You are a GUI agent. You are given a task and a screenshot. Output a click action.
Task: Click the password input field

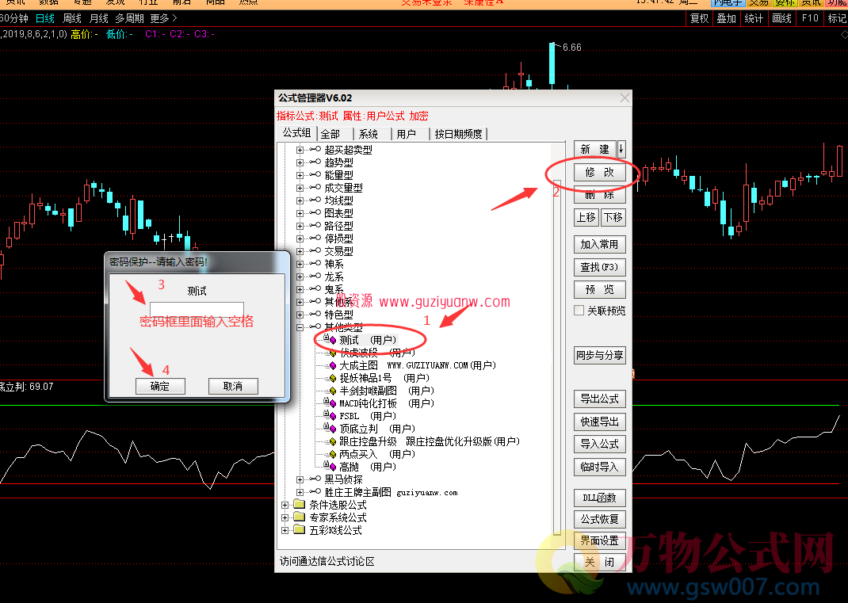point(197,310)
